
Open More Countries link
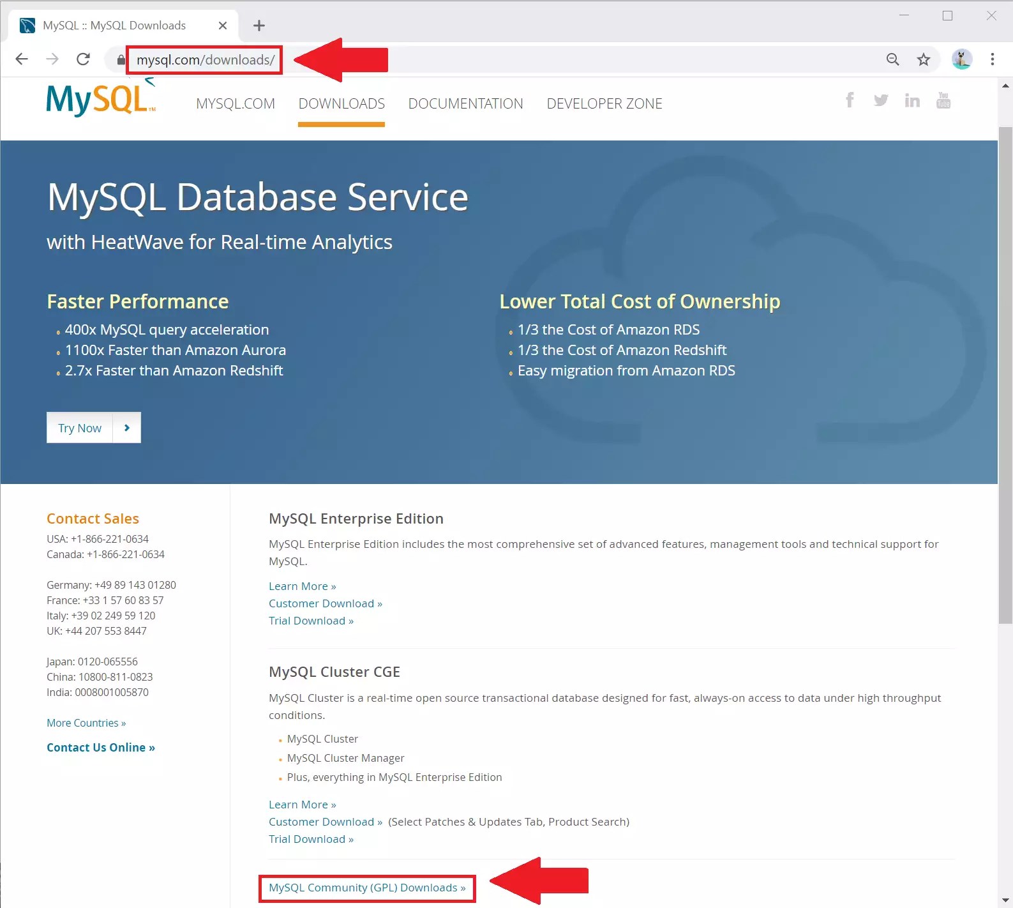(x=86, y=723)
